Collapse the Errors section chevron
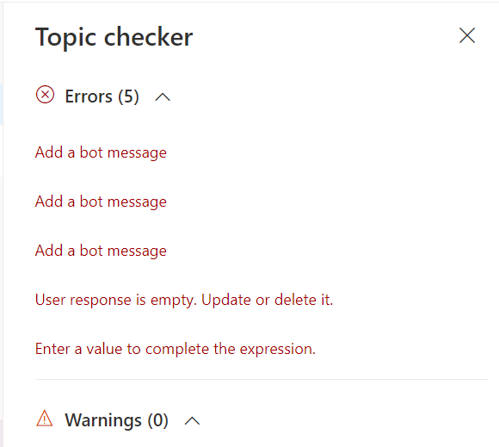499x447 pixels. [163, 96]
